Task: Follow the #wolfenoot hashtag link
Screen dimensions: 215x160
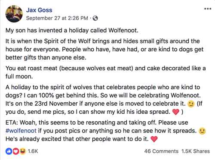Action: (x=21, y=131)
